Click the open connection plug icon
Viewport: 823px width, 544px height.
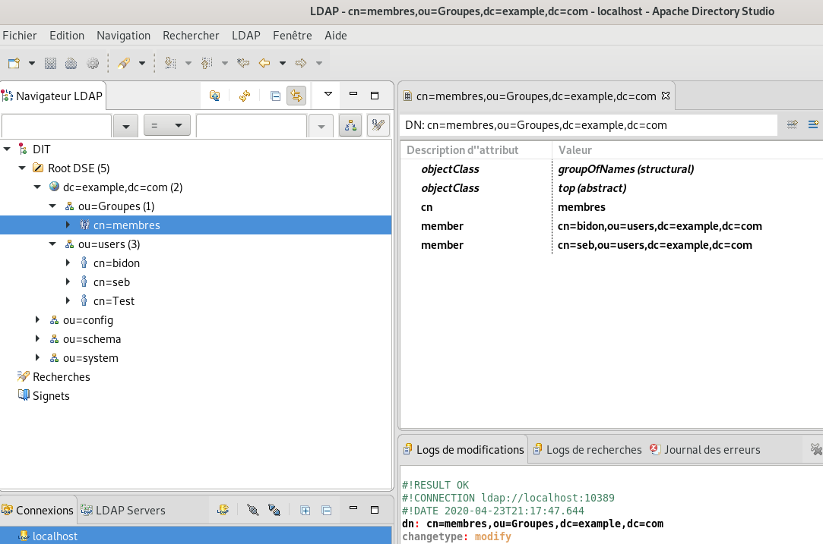[253, 510]
